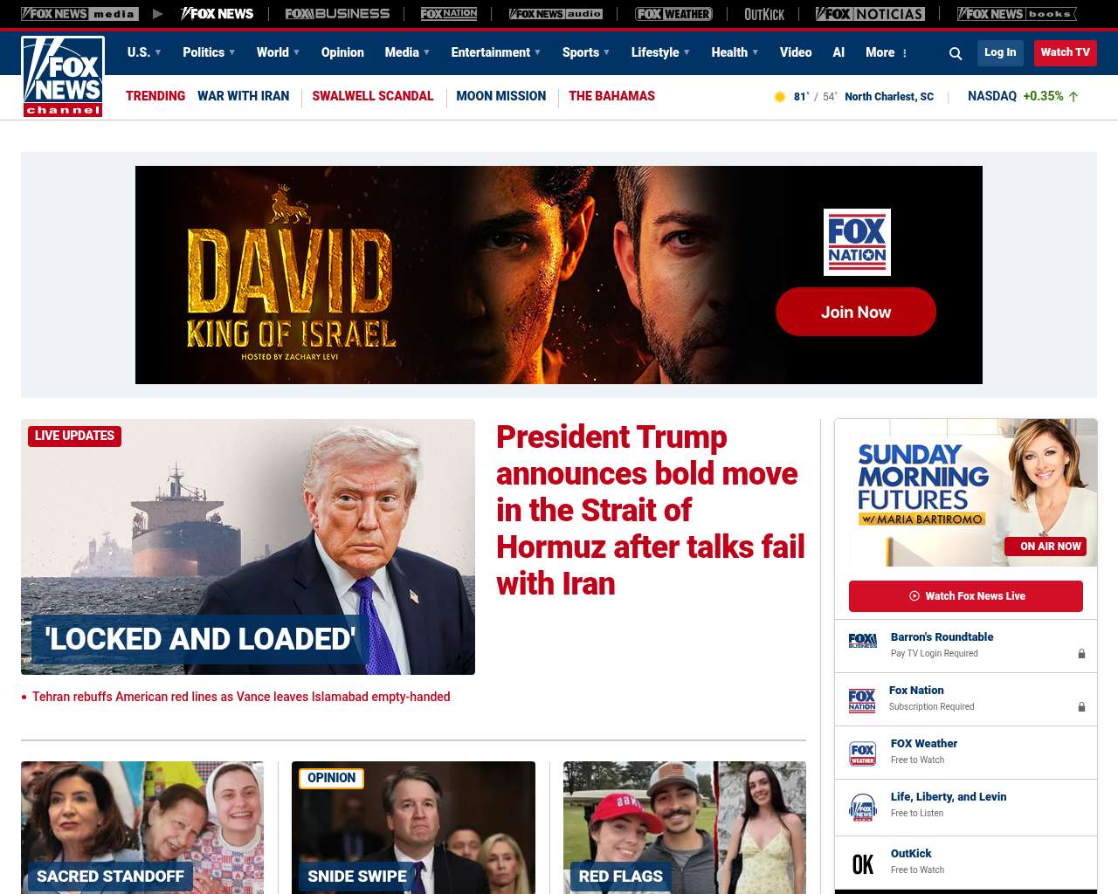Click the Log In button
1118x894 pixels.
[1000, 52]
